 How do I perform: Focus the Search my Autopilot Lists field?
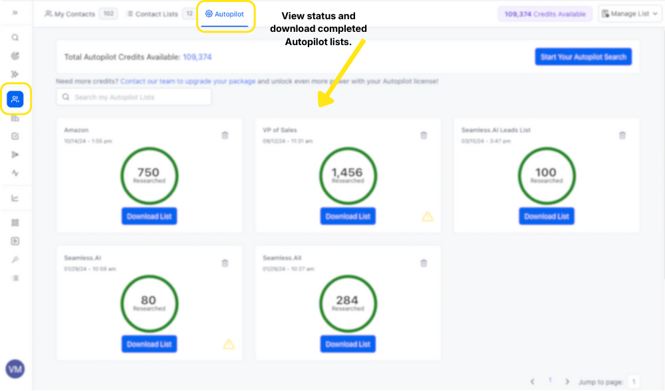[x=134, y=97]
